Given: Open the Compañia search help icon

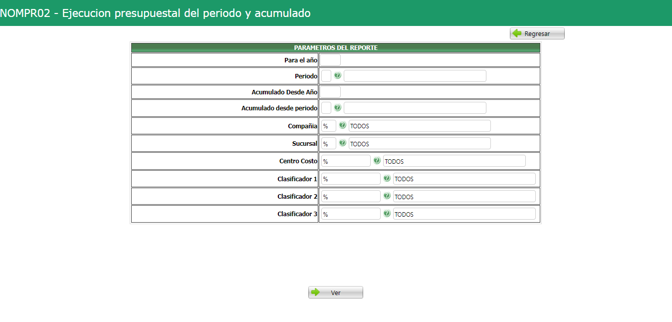Looking at the screenshot, I should pyautogui.click(x=342, y=125).
